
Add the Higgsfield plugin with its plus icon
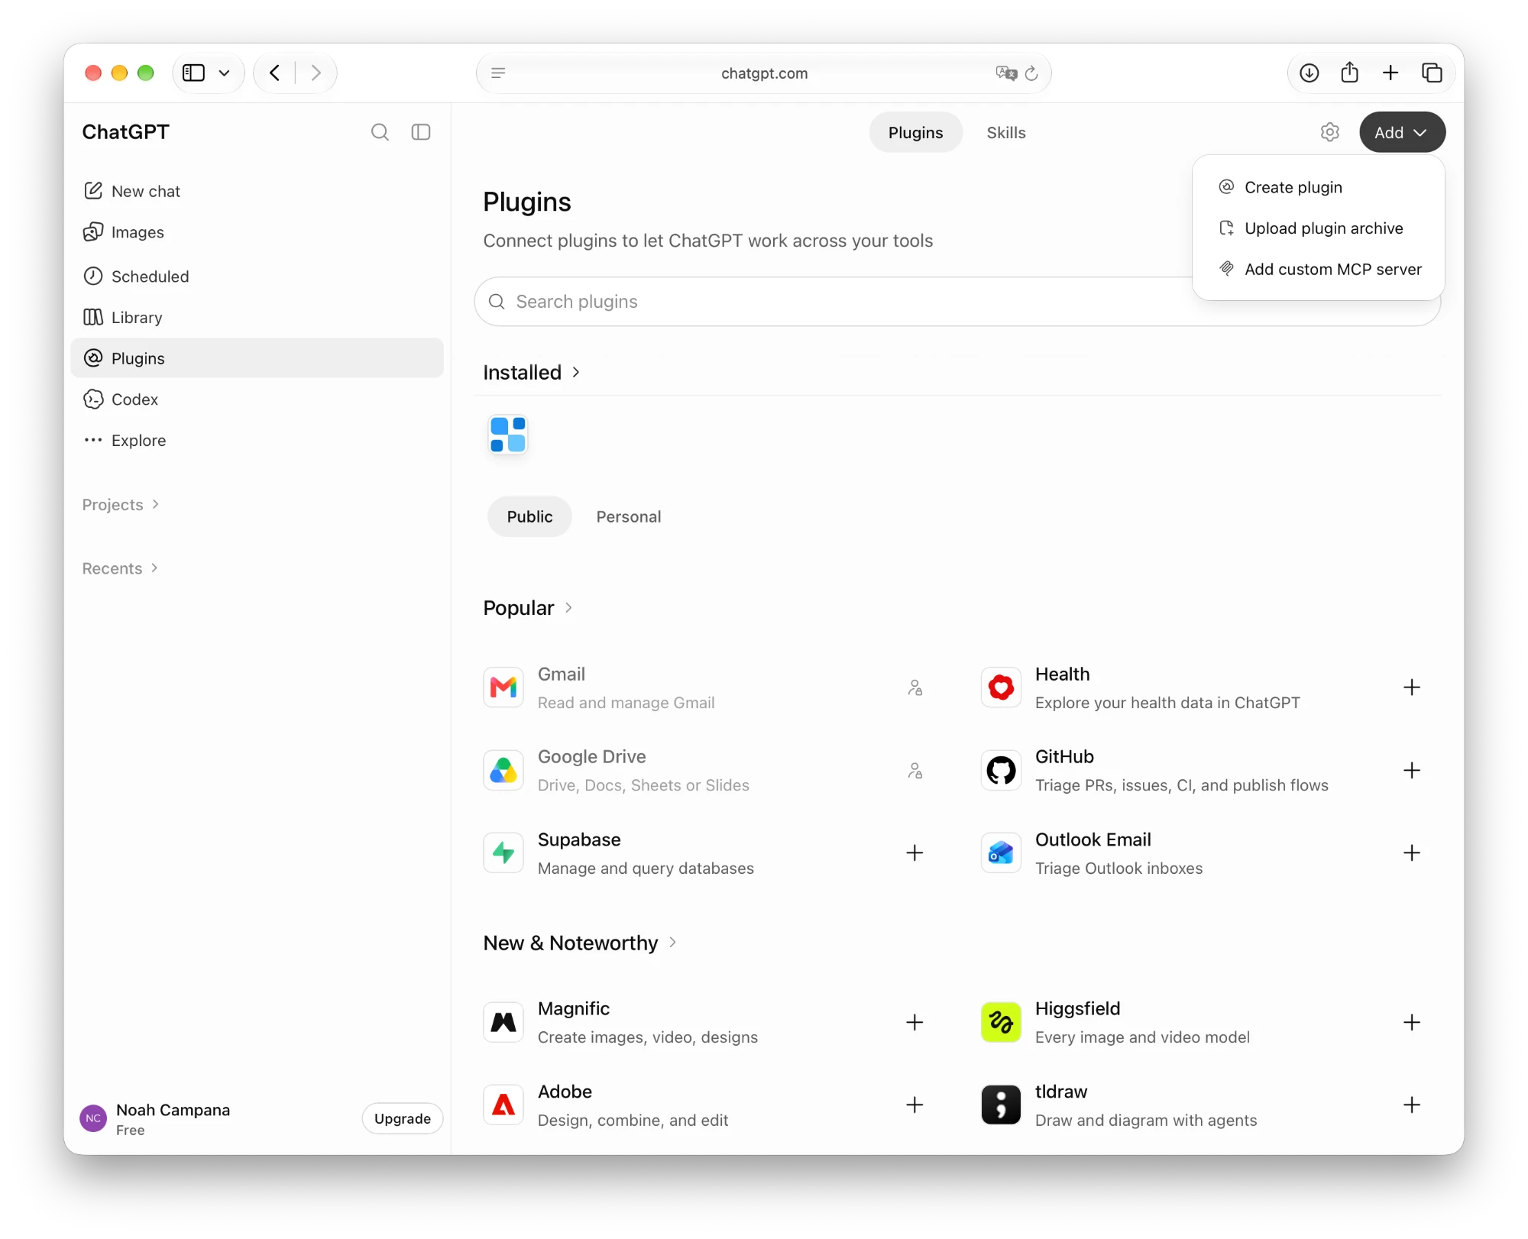(x=1411, y=1022)
